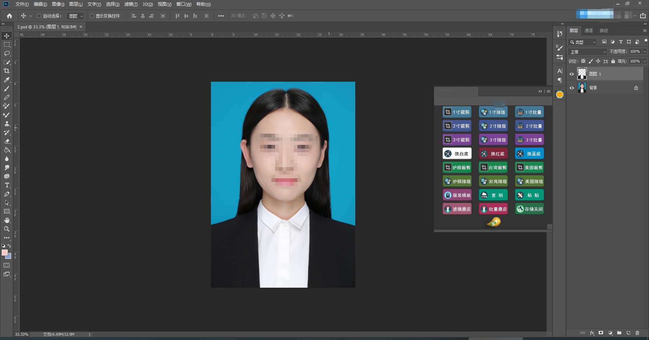Select the Eyedropper tool

(6, 80)
